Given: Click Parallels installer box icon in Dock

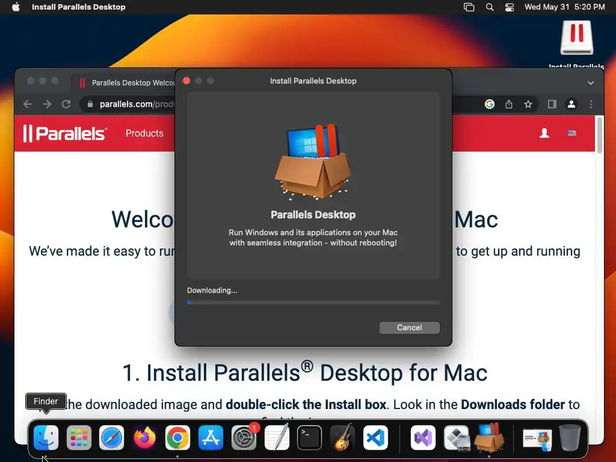Looking at the screenshot, I should click(x=489, y=437).
